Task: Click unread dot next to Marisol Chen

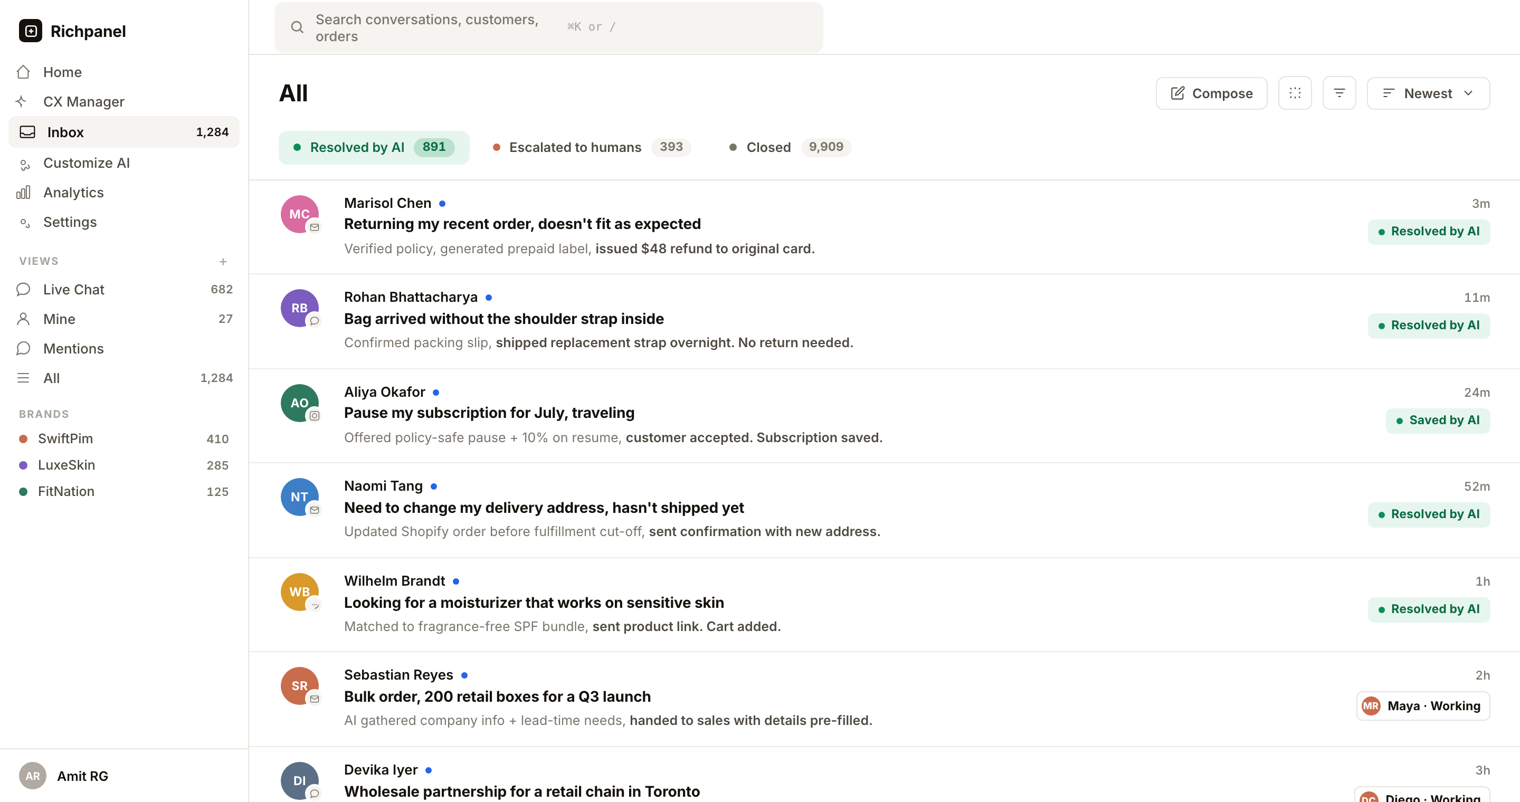Action: click(x=442, y=204)
